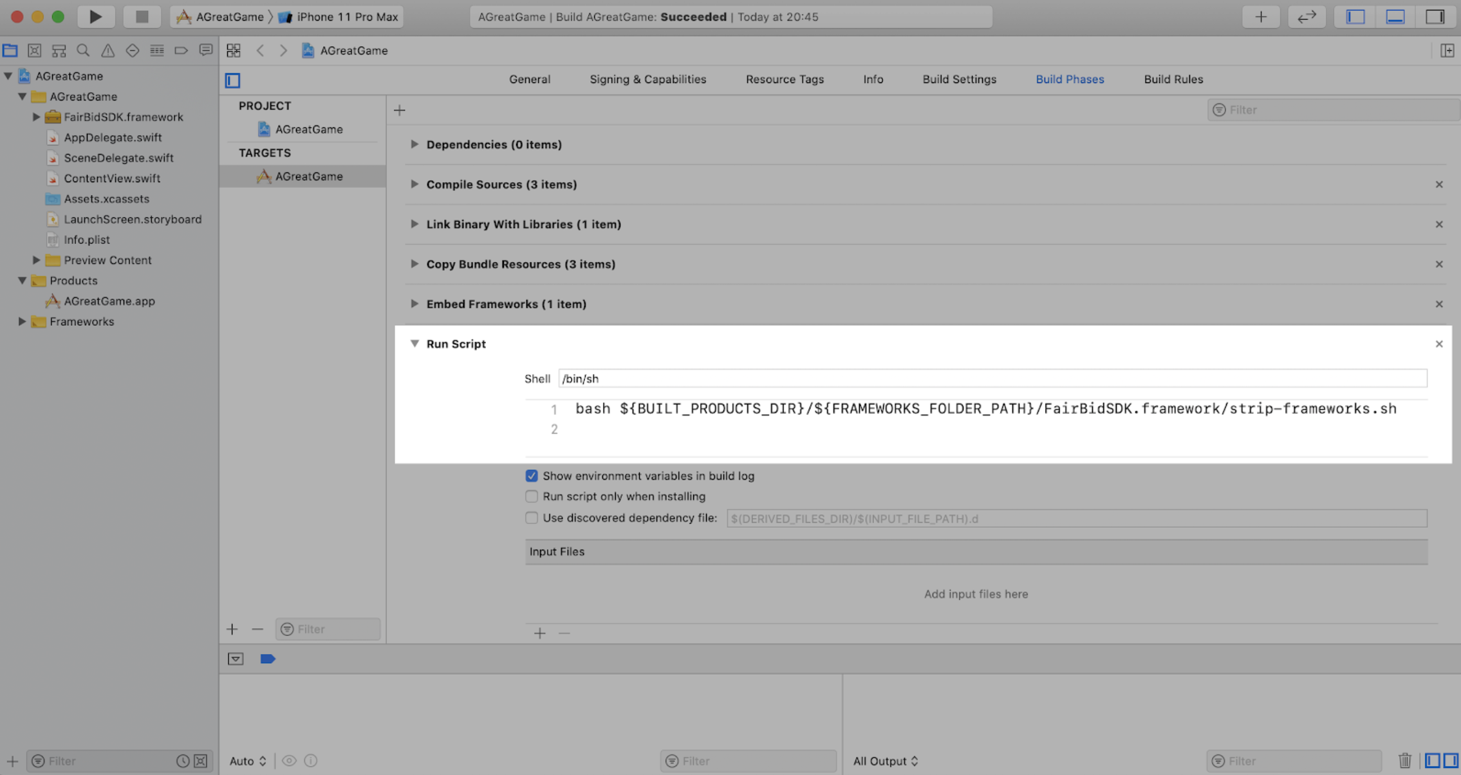Image resolution: width=1461 pixels, height=775 pixels.
Task: Click the code review arrows button
Action: click(x=1307, y=17)
